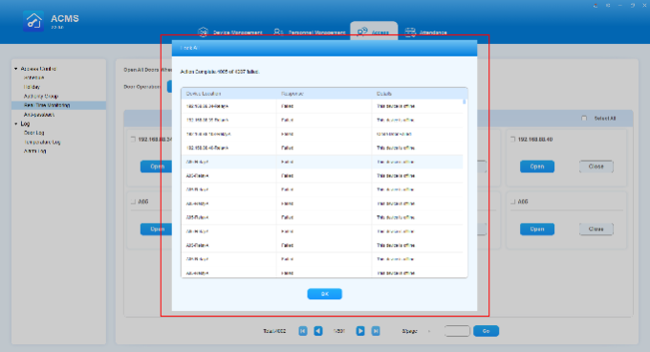Image resolution: width=650 pixels, height=352 pixels.
Task: Click the ACMS home logo icon
Action: (33, 21)
